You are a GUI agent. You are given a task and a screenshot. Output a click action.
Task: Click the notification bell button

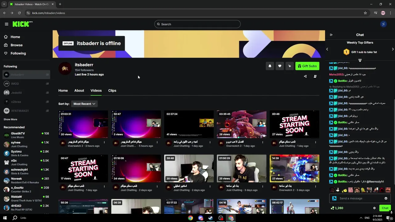(x=270, y=66)
